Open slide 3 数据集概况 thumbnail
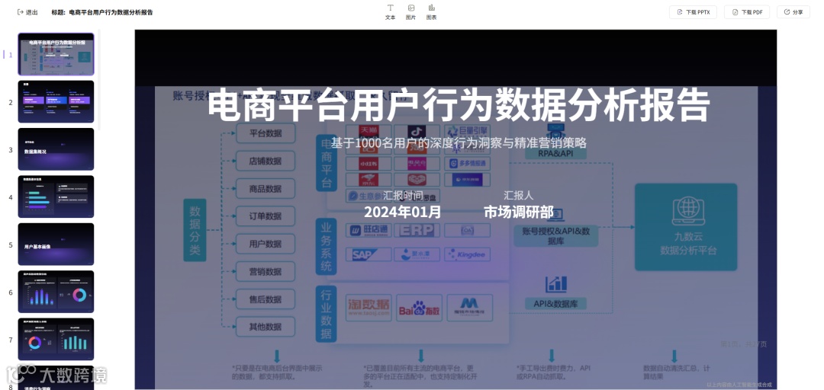Viewport: 824px width, 390px height. [56, 149]
